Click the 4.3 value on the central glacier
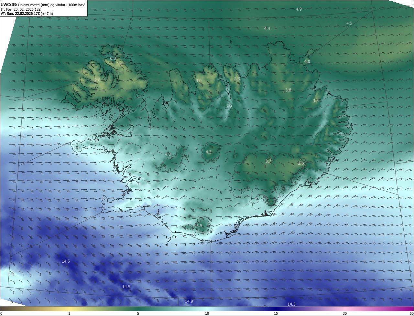 (x=209, y=152)
